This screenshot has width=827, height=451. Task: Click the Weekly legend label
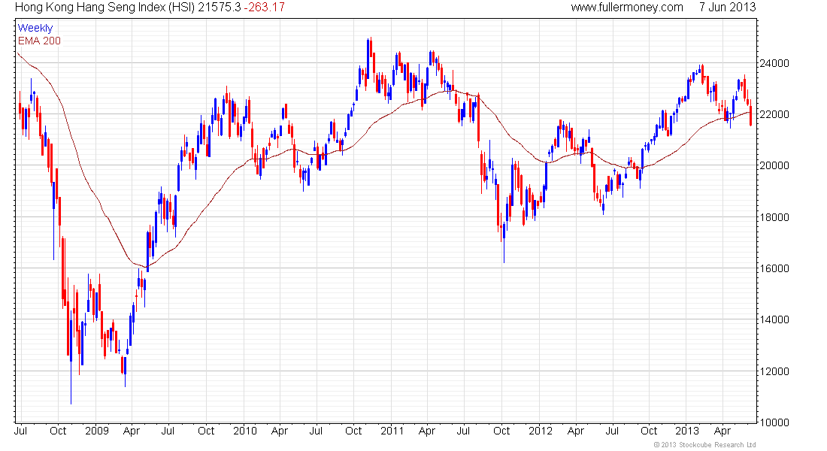coord(35,29)
